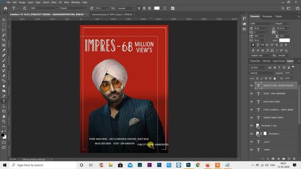Switch to the Properties tab
The width and height of the screenshot is (301, 169).
coord(255,61)
